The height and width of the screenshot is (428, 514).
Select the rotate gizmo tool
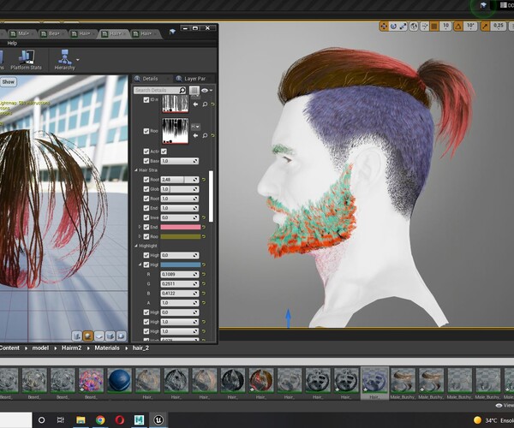tap(393, 27)
